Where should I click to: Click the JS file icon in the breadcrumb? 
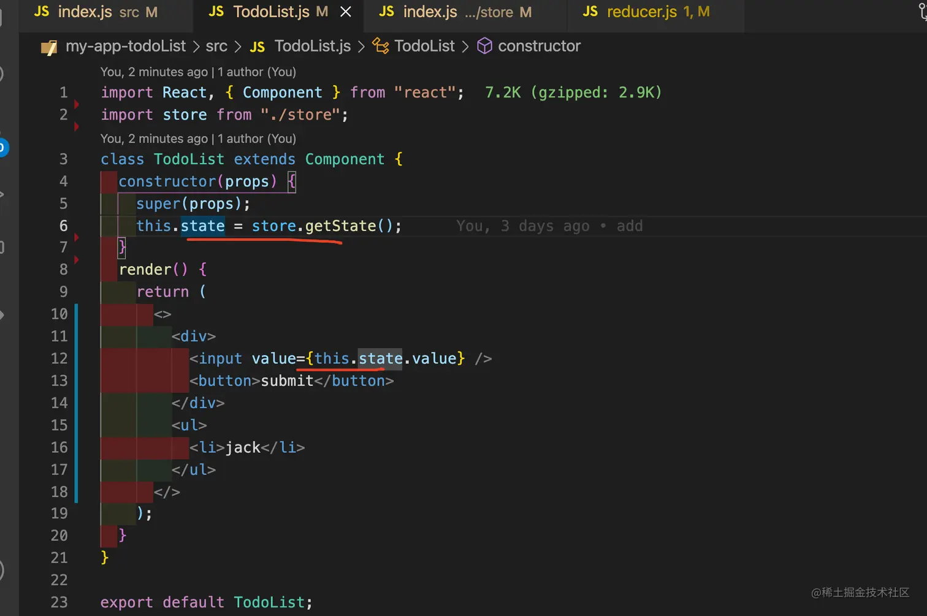point(257,47)
